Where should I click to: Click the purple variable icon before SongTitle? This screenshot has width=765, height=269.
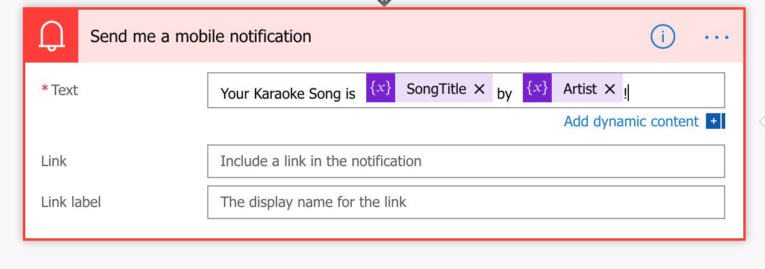pyautogui.click(x=381, y=88)
